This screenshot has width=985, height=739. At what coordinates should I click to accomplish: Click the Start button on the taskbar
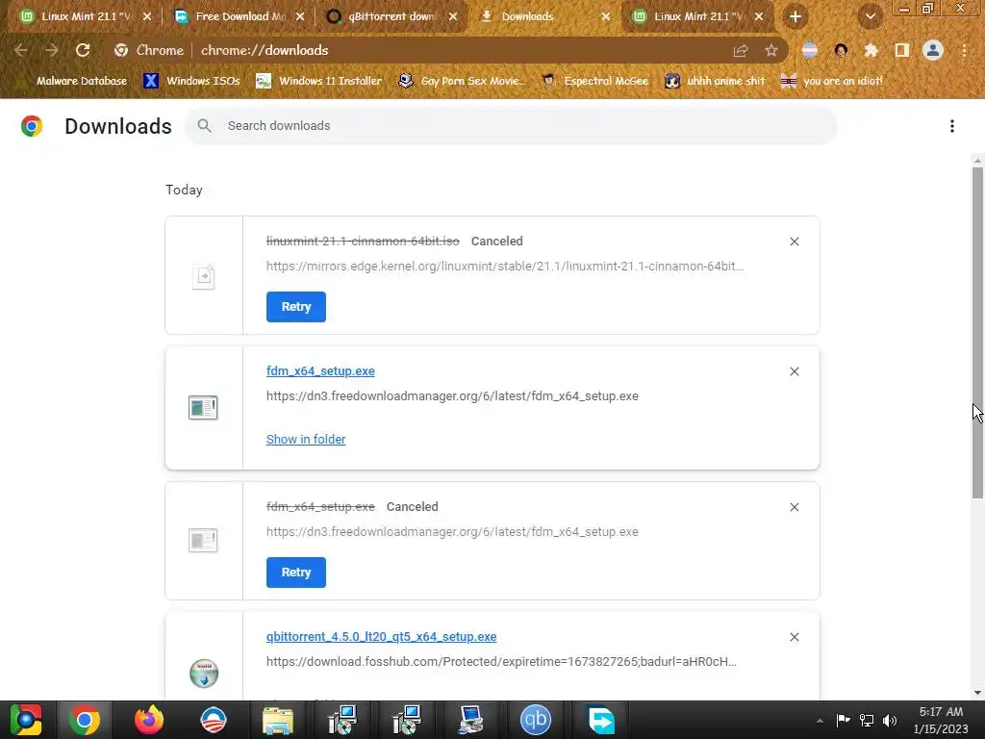point(25,720)
